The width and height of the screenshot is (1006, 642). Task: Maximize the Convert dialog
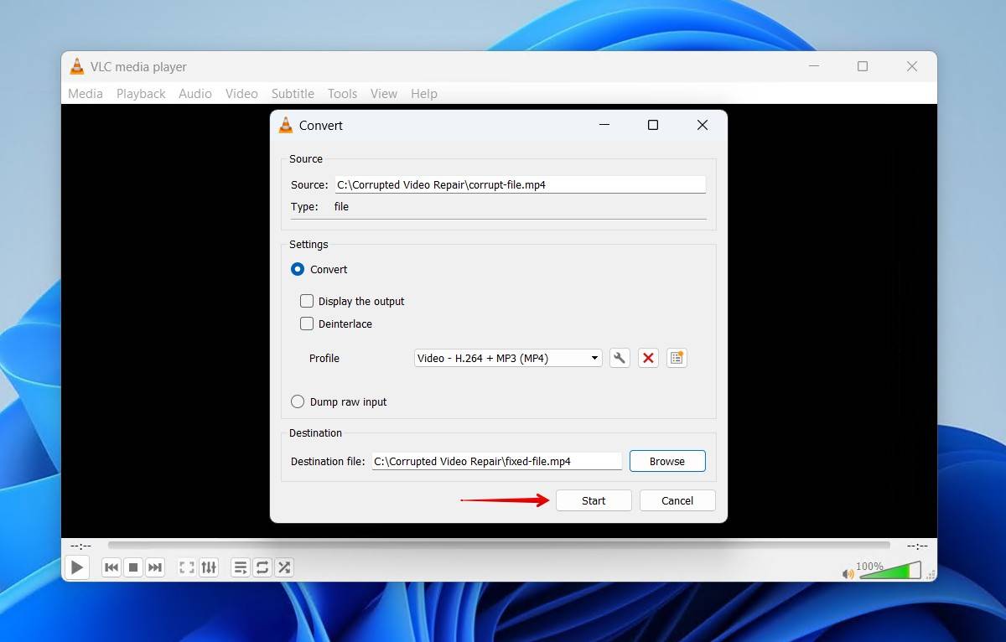(653, 125)
